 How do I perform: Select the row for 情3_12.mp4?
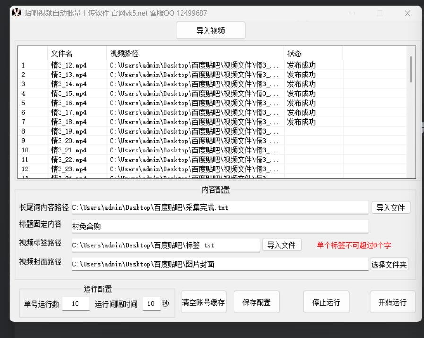(142, 65)
